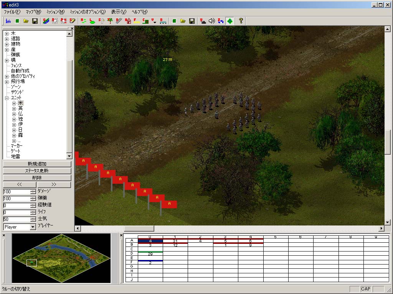The height and width of the screenshot is (294, 393).
Task: Collapse the ユニット tree node
Action: click(7, 98)
